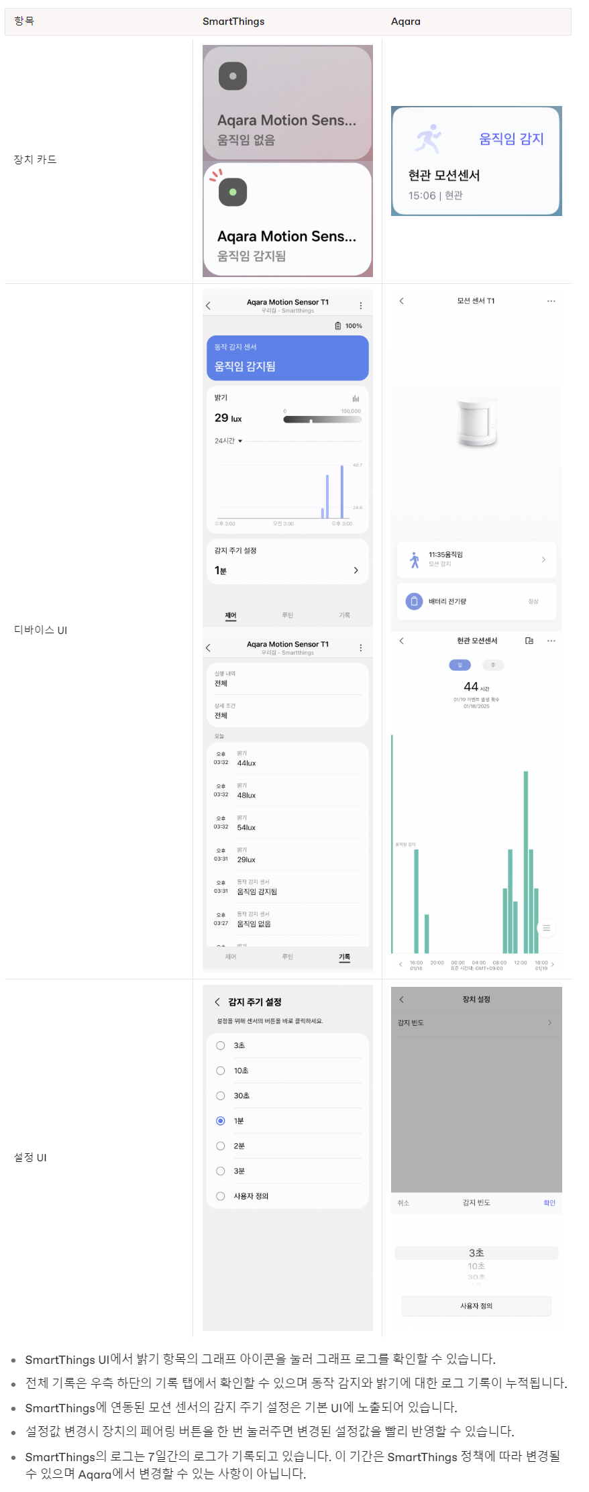The height and width of the screenshot is (1492, 589).
Task: Open the 11:35움직임 motion log row
Action: coord(476,559)
